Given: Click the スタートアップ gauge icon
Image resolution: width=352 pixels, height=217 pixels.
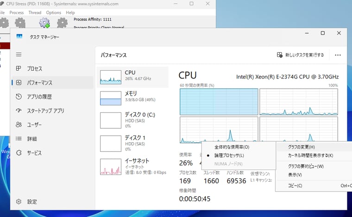Looking at the screenshot, I should click(x=19, y=110).
